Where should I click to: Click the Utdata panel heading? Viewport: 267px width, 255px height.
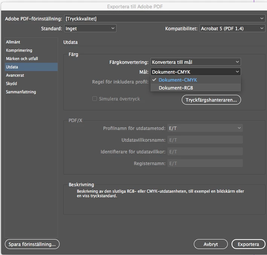coord(71,42)
